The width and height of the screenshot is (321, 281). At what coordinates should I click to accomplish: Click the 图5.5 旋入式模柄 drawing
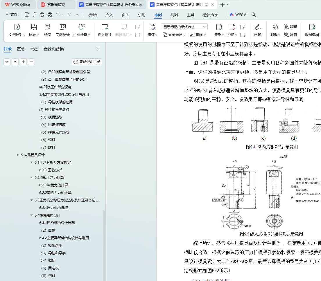[x=266, y=192]
